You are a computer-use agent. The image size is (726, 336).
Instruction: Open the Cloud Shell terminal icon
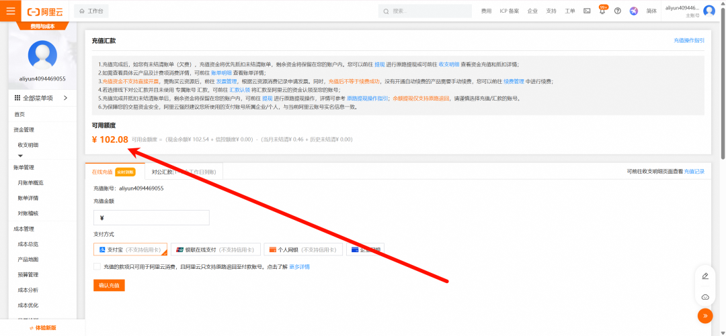(x=587, y=11)
